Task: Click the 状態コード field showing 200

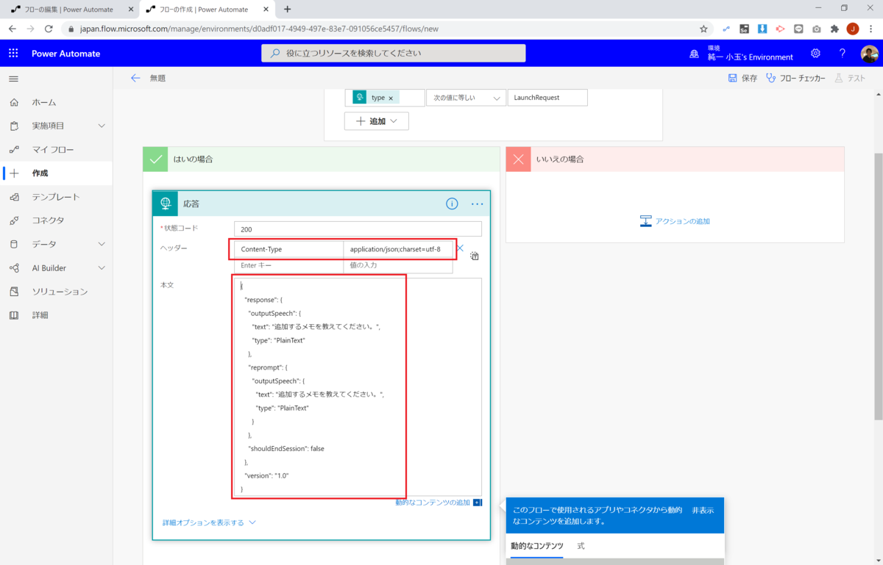Action: click(x=358, y=229)
